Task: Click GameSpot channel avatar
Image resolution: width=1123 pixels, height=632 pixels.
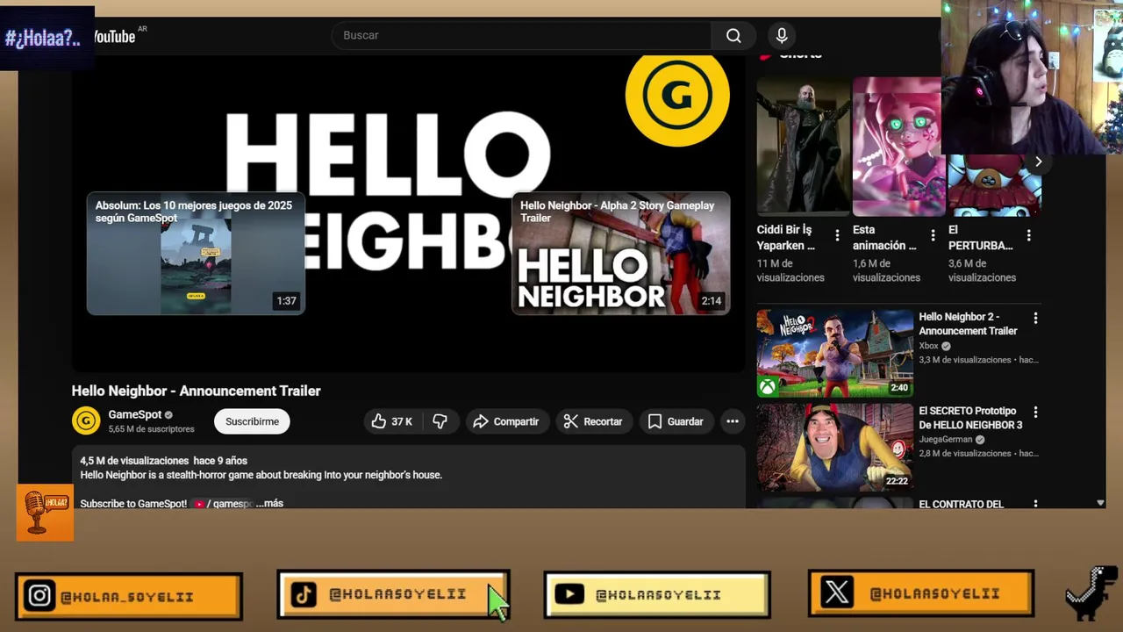Action: click(86, 421)
